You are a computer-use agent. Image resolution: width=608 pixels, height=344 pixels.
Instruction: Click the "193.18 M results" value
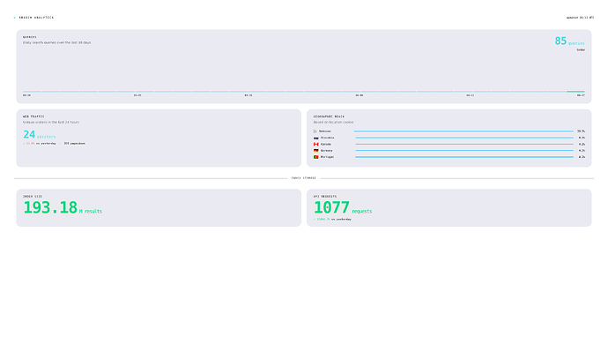63,207
